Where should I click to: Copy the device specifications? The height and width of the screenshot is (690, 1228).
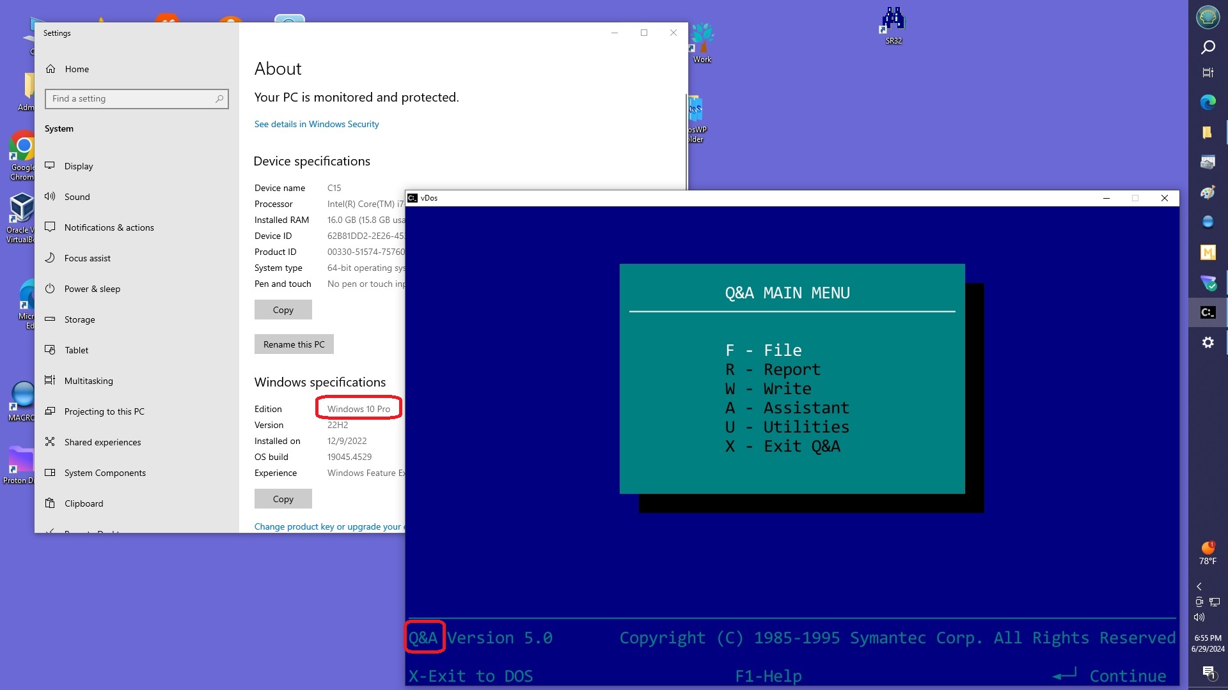283,310
